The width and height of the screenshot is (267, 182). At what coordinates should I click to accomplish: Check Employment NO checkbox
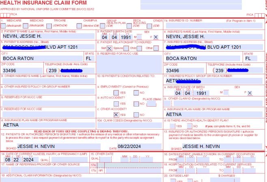click(136, 93)
